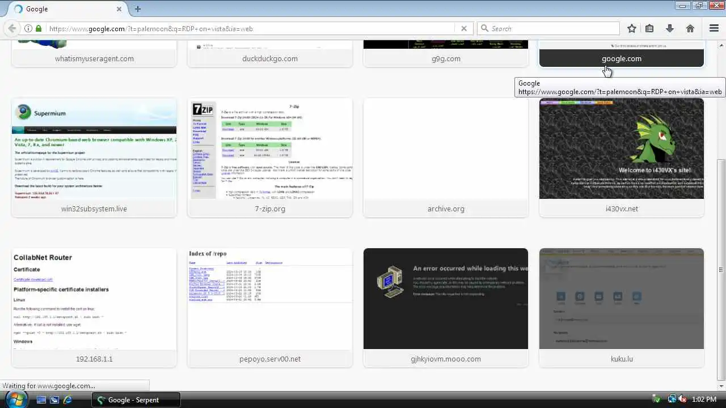The width and height of the screenshot is (726, 408).
Task: Bookmark this page with the star icon
Action: pos(632,28)
